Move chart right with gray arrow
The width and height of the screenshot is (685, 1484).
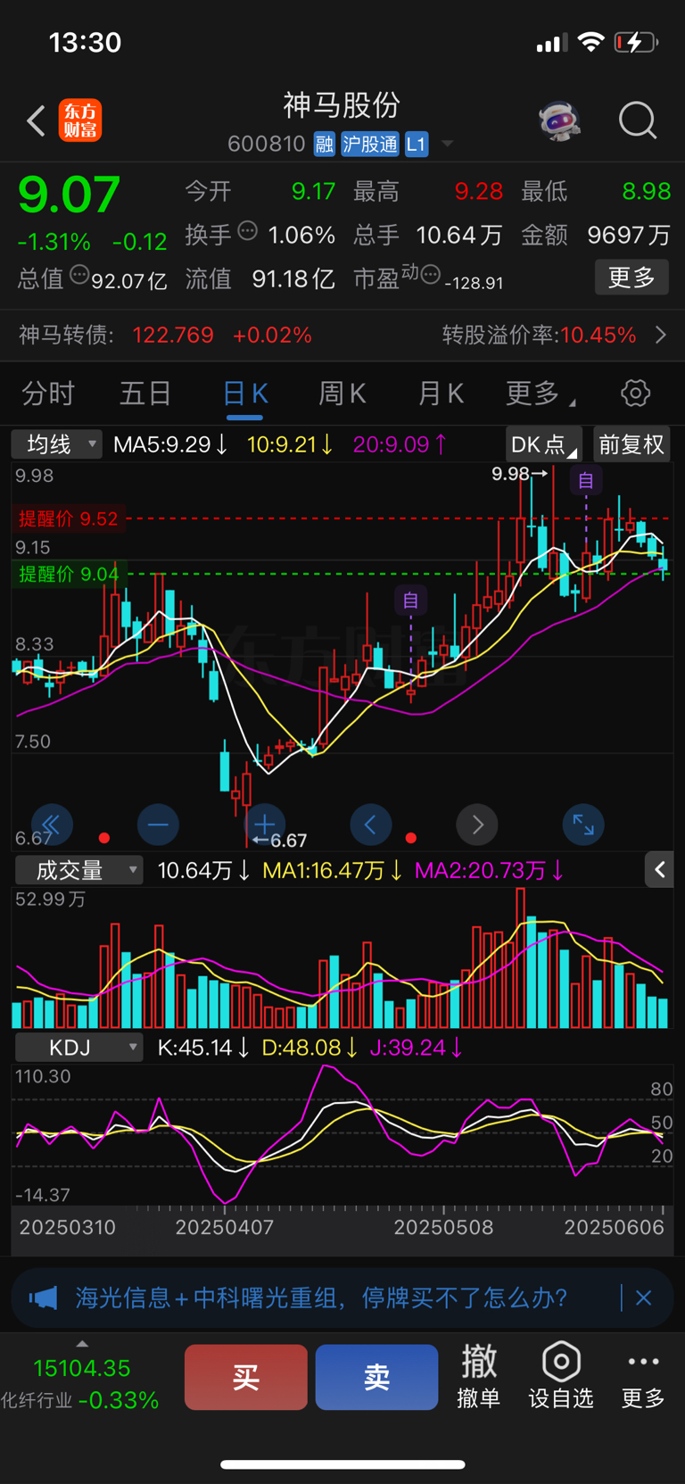(477, 825)
